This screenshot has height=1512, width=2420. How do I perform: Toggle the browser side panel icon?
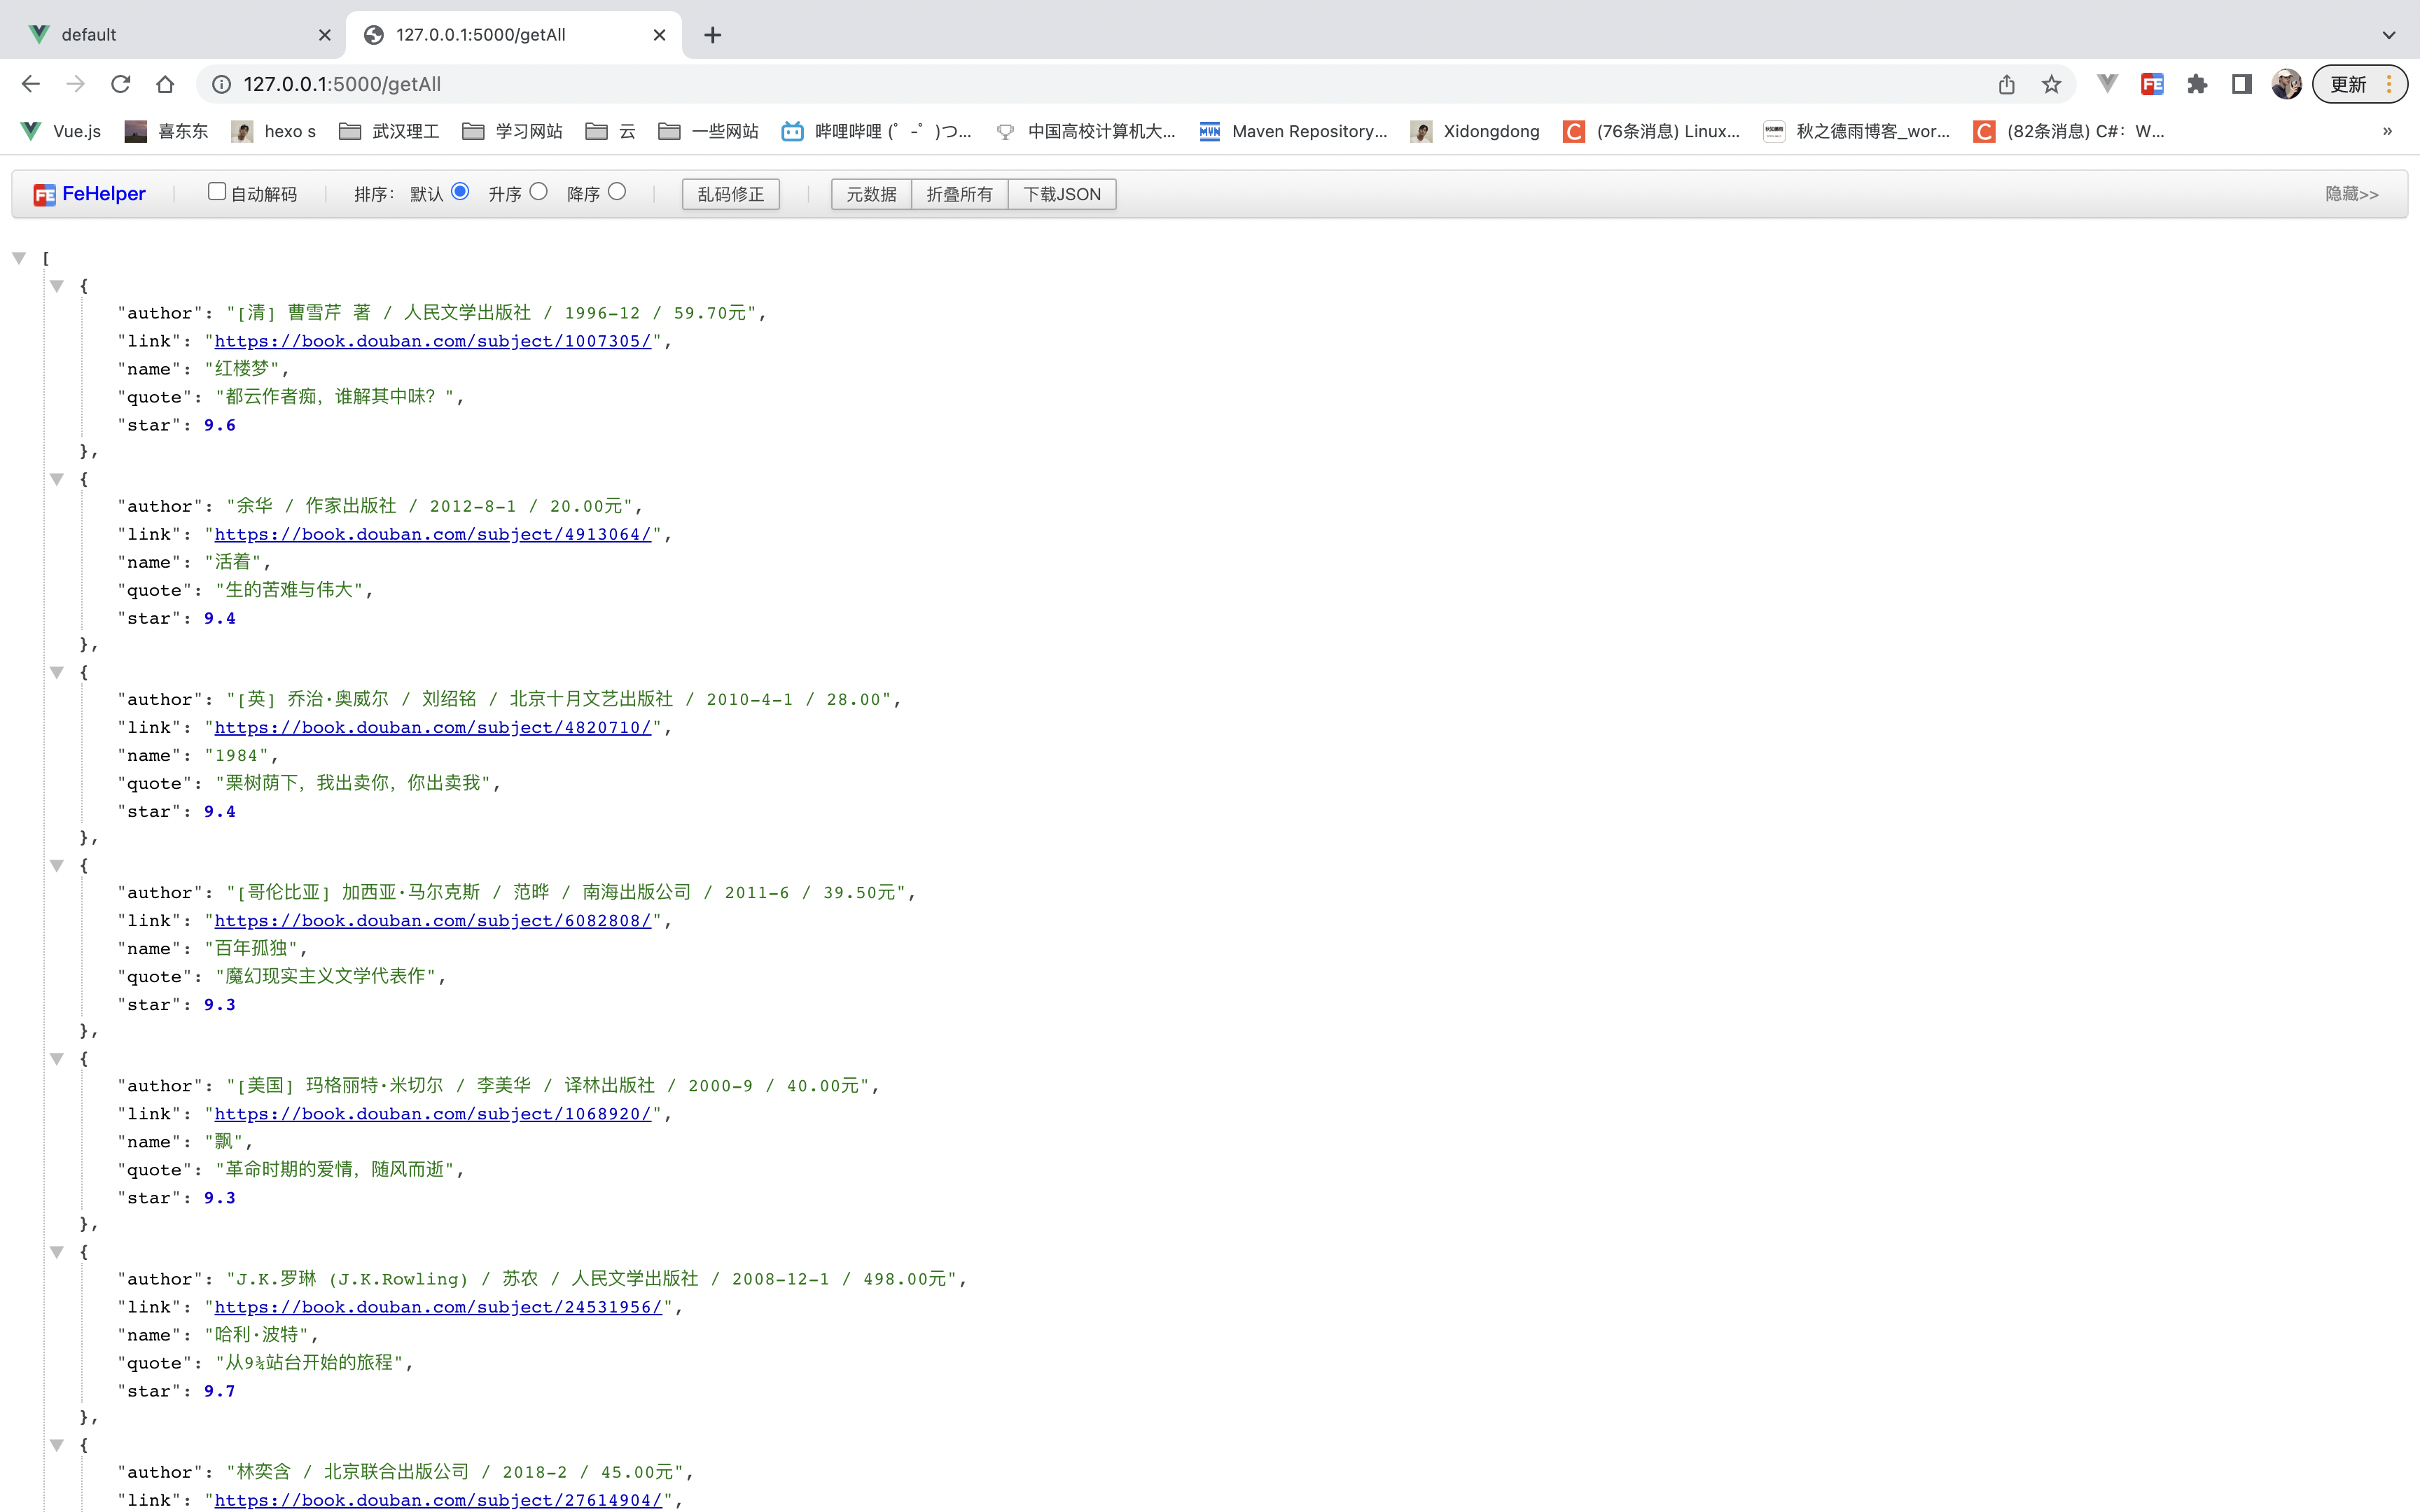point(2242,84)
